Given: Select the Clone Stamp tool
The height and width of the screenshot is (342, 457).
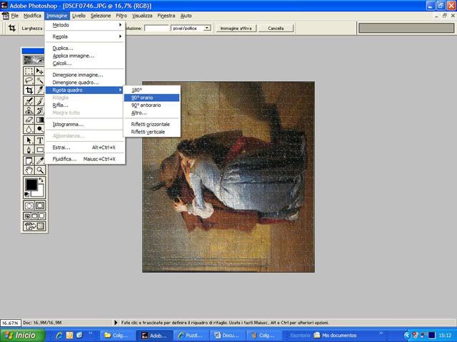Looking at the screenshot, I should (x=29, y=110).
